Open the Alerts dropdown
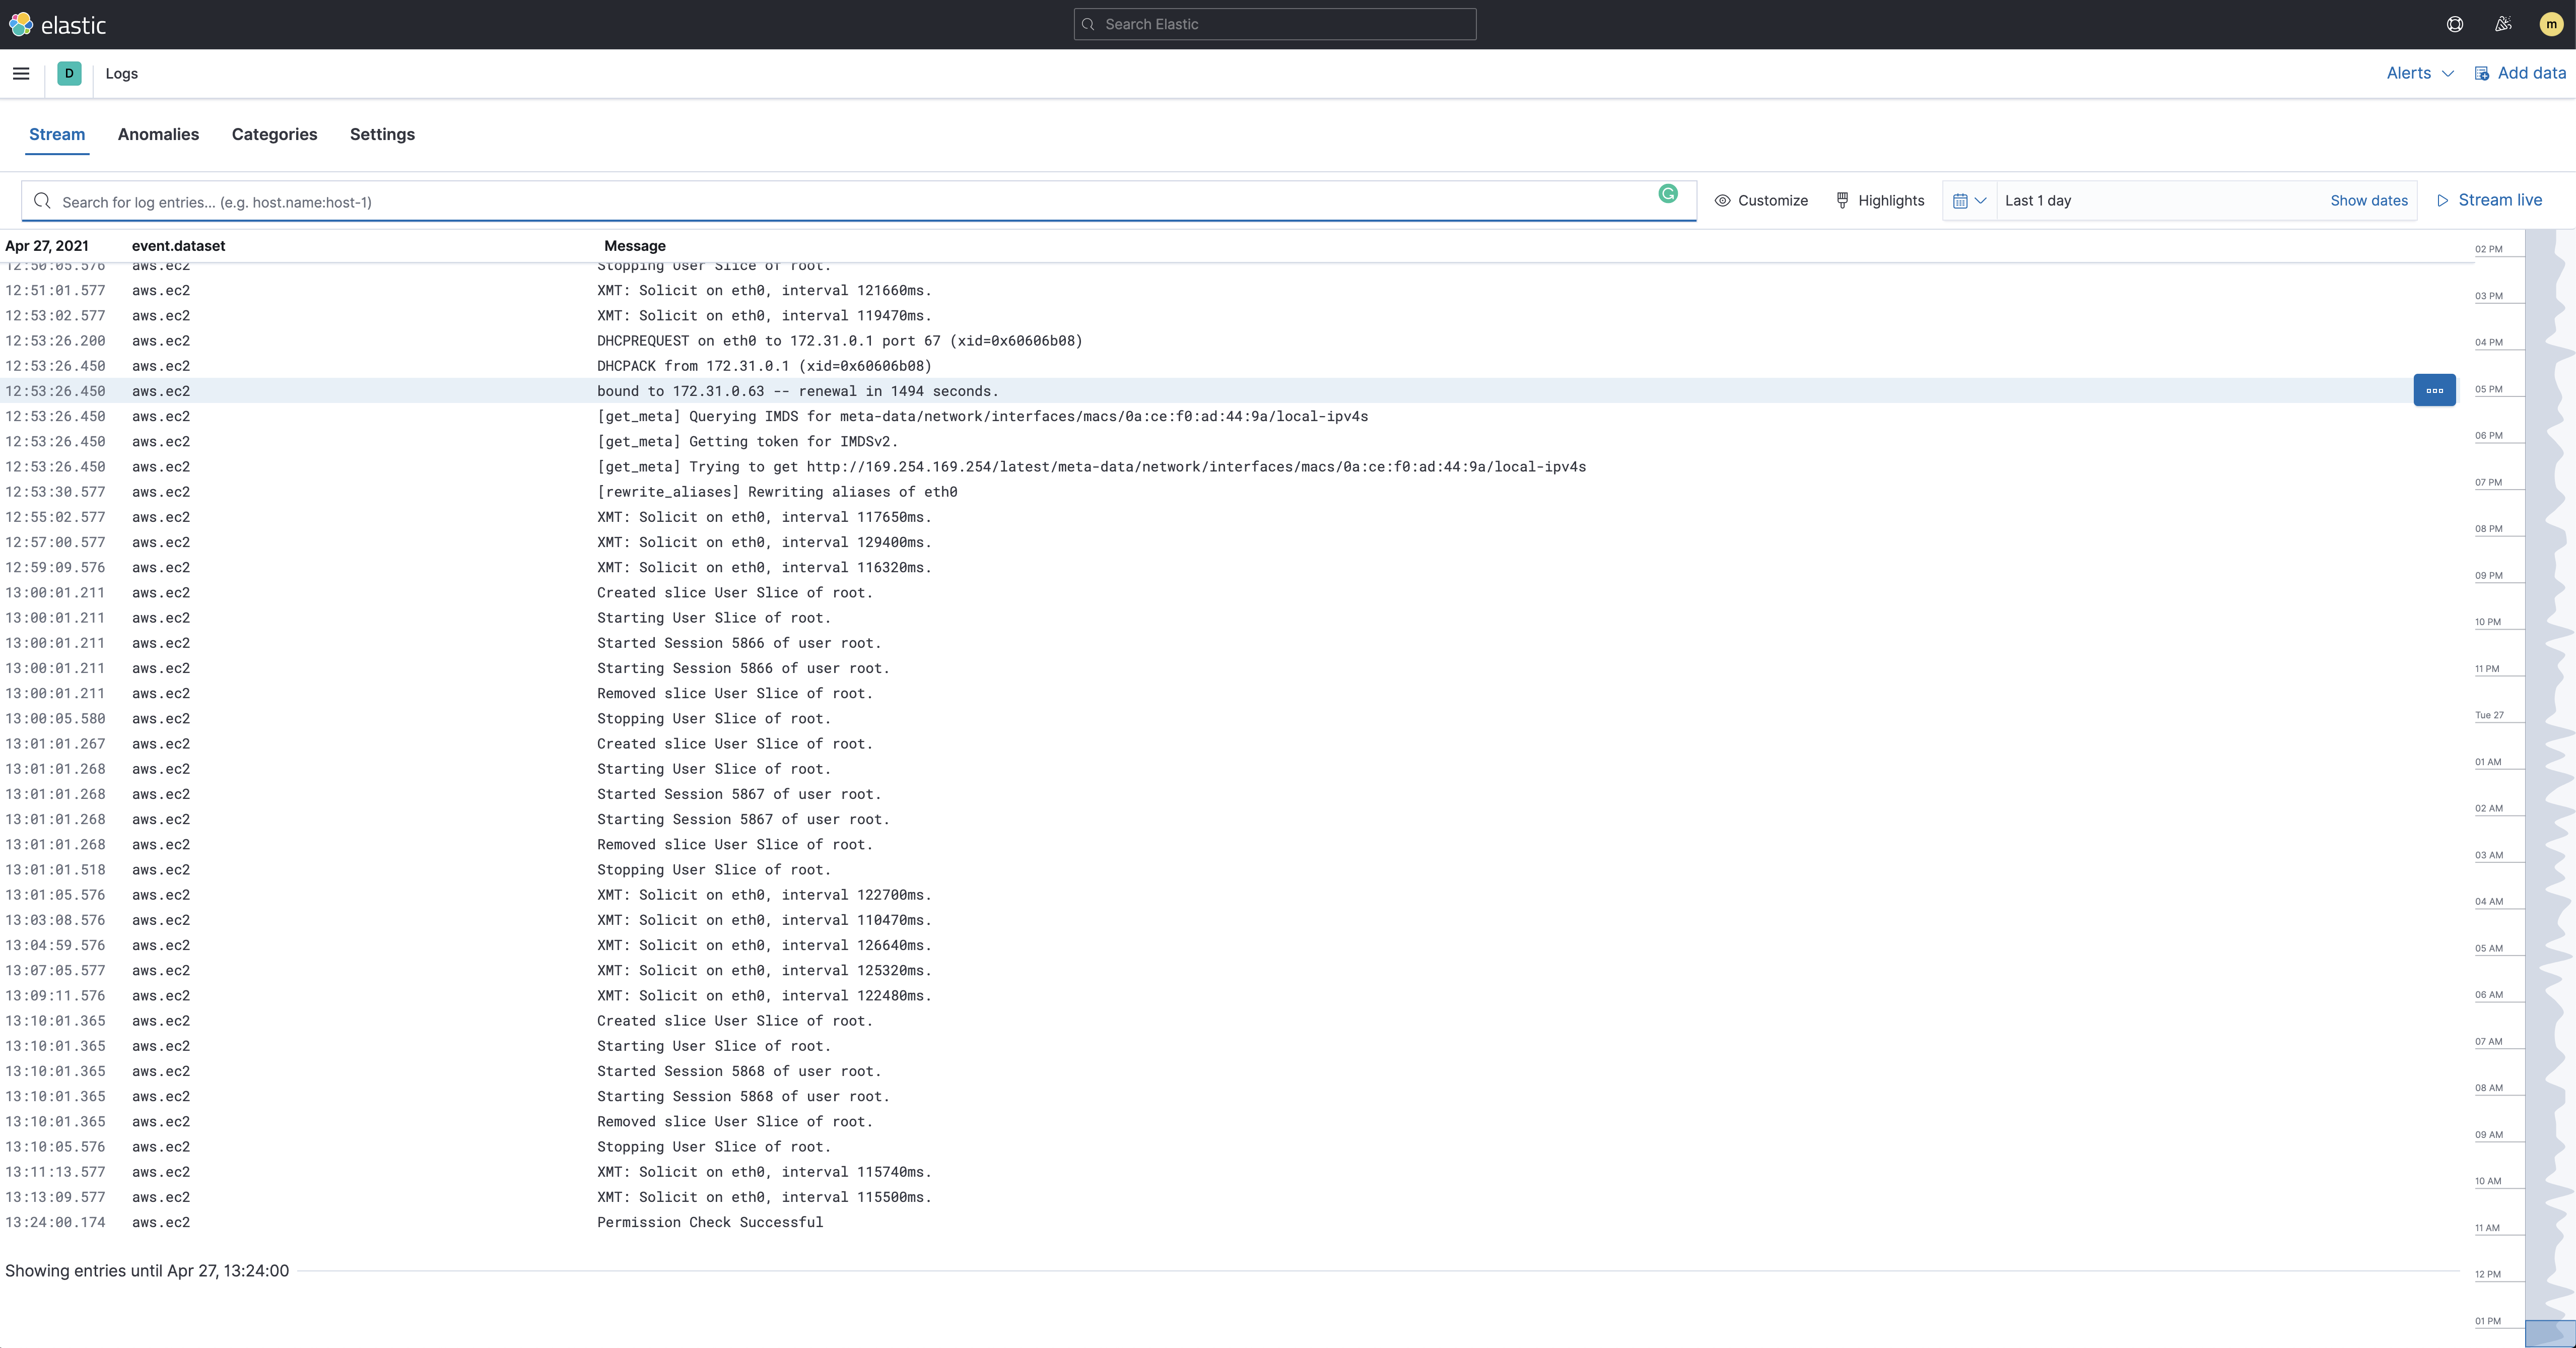 [x=2418, y=73]
